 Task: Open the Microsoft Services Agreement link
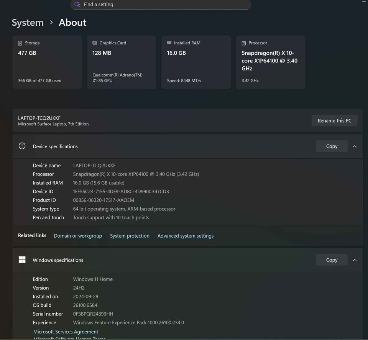pyautogui.click(x=66, y=332)
